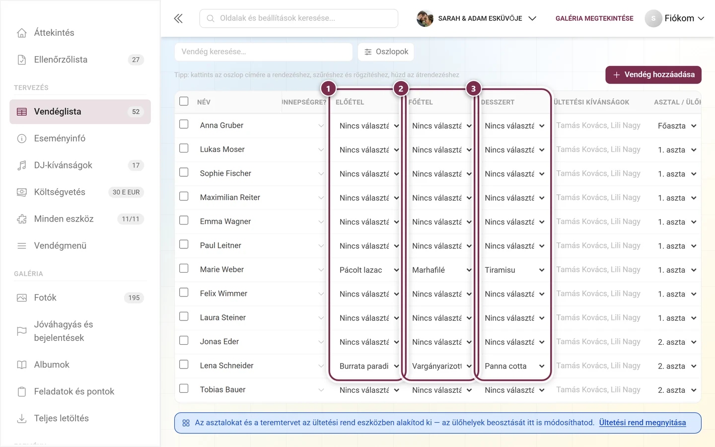This screenshot has width=715, height=447.
Task: Click the guest name Felix Wimmer
Action: 223,294
